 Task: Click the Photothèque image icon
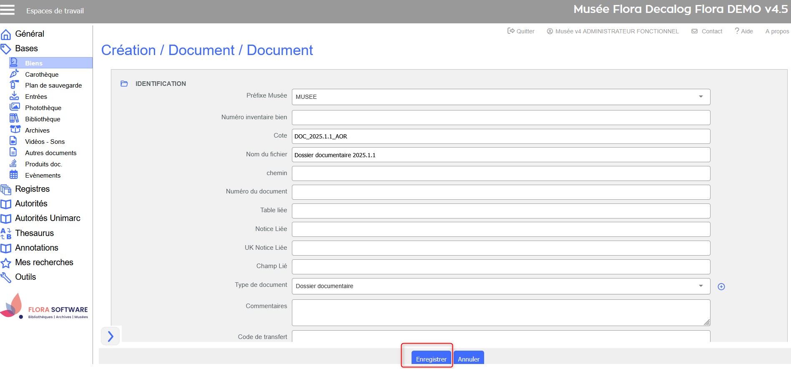click(x=15, y=107)
